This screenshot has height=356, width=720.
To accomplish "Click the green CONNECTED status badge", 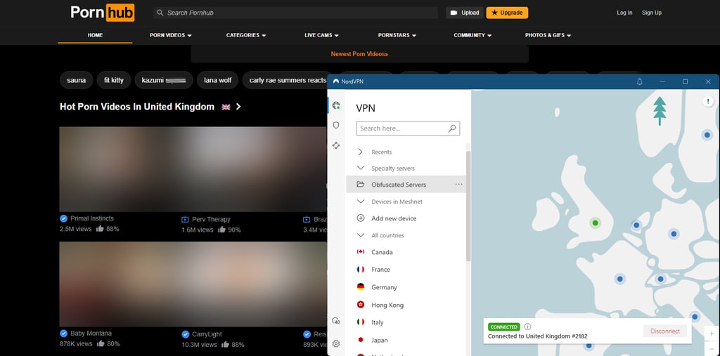I will (x=503, y=327).
